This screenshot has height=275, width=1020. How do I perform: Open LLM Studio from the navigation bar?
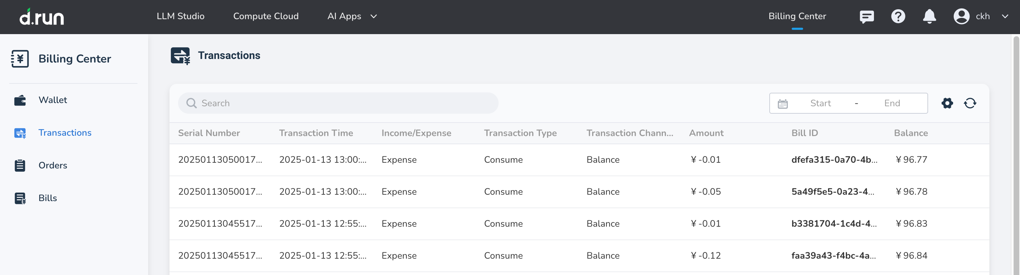(181, 16)
